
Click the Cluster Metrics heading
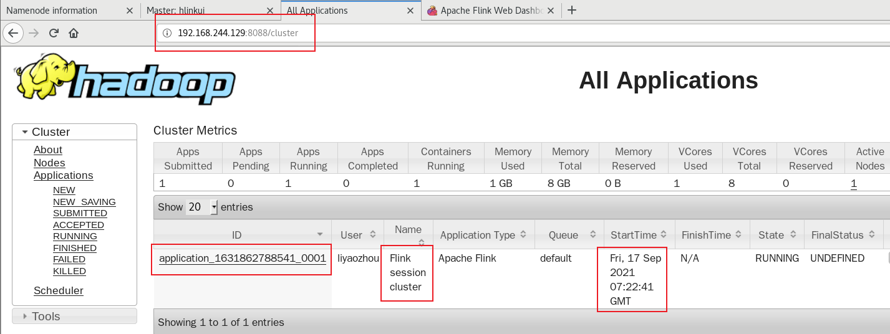[195, 131]
